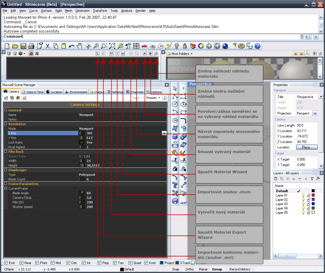Viewport: 325px width, 273px height.
Task: Select the Pan hand tool
Action: pos(80,46)
